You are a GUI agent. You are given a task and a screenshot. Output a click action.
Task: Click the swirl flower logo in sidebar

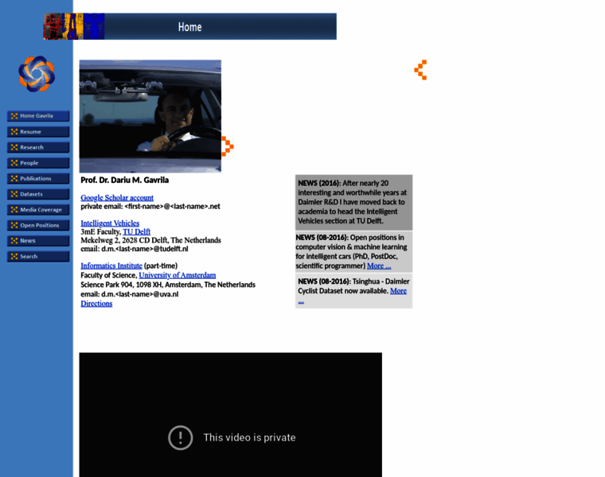pos(37,74)
